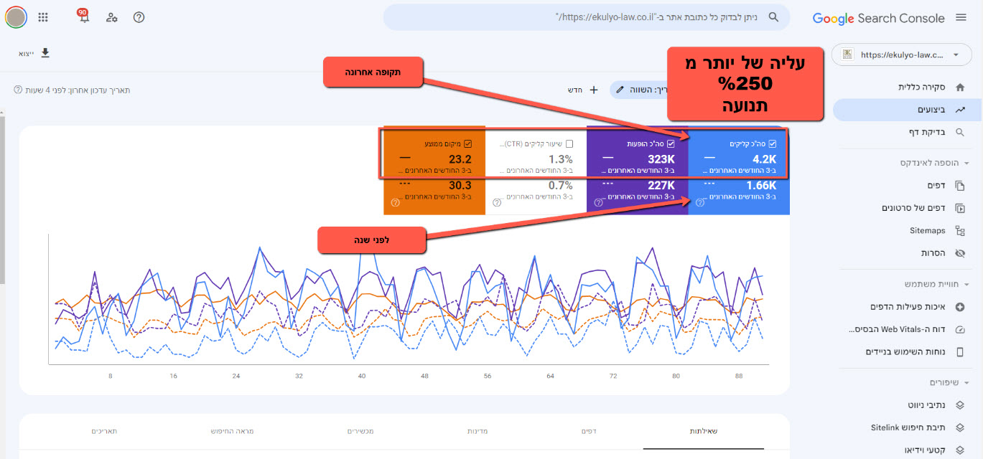Click the 0.7% previous CTR value
This screenshot has height=459, width=983.
(x=561, y=186)
